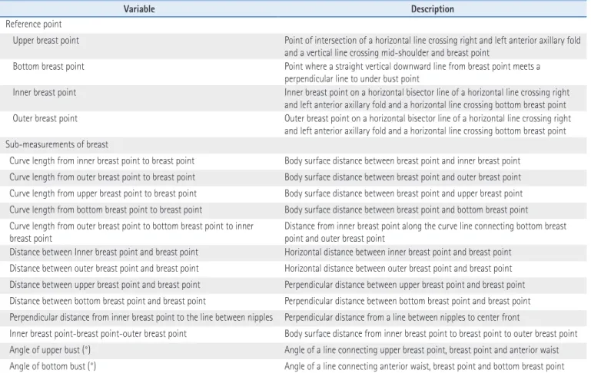This screenshot has width=591, height=373.
Task: Click the 'Variable' column header
Action: (x=139, y=9)
